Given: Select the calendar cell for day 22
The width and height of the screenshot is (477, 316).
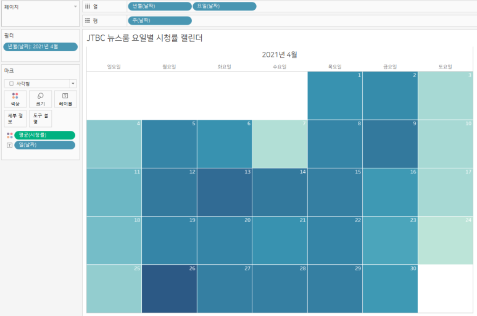Looking at the screenshot, I should point(335,241).
